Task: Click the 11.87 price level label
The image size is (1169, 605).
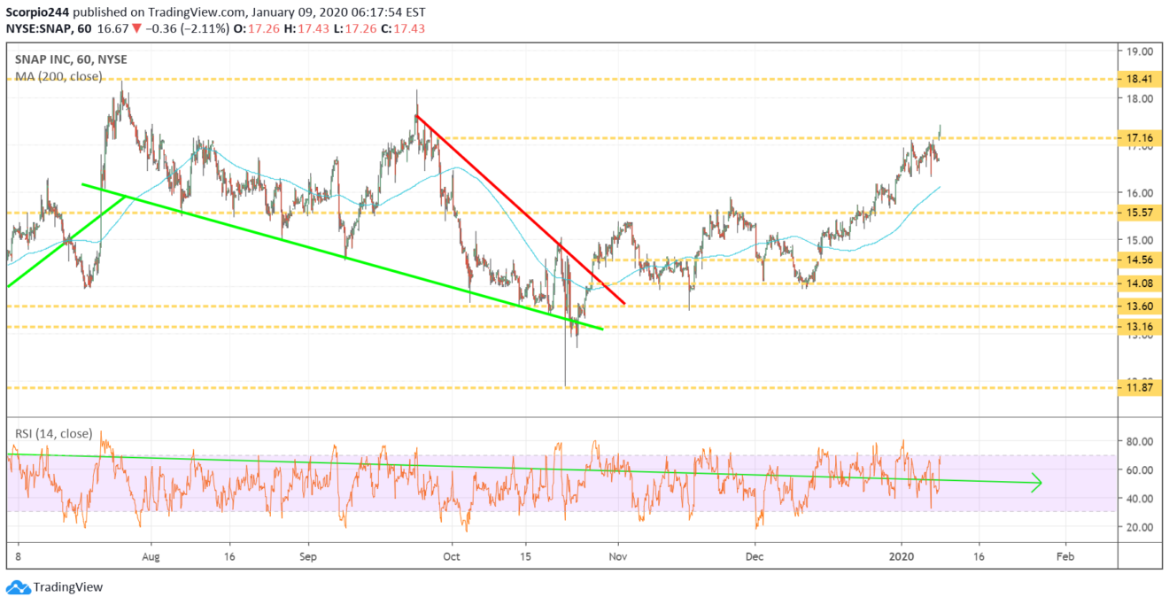Action: pyautogui.click(x=1137, y=388)
